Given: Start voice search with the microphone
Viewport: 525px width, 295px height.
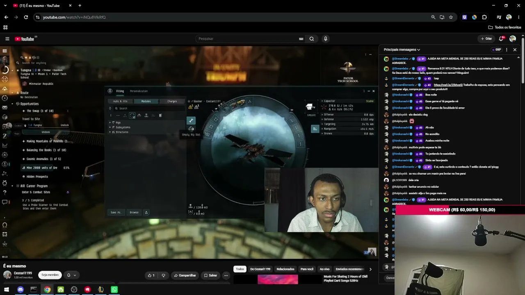Looking at the screenshot, I should point(326,39).
